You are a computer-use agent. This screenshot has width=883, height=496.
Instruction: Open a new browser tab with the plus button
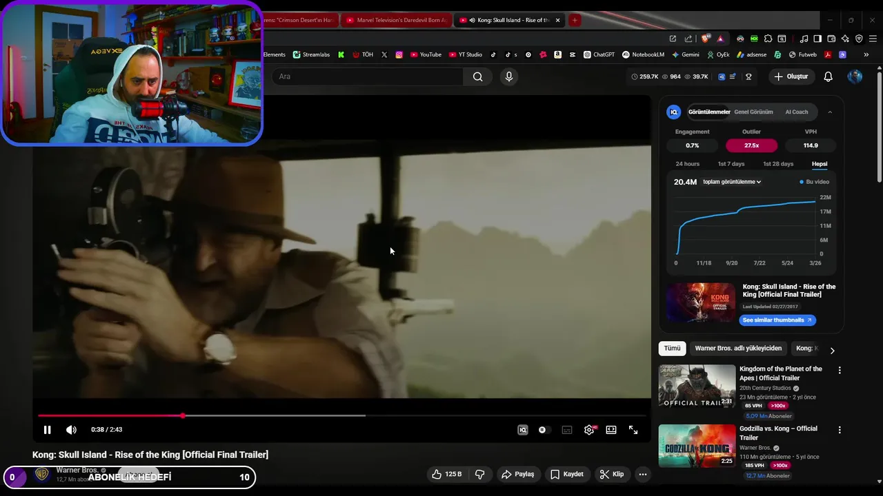pos(574,20)
